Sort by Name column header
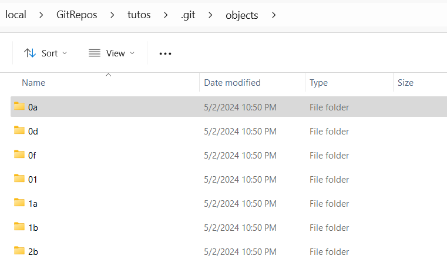 pos(33,83)
